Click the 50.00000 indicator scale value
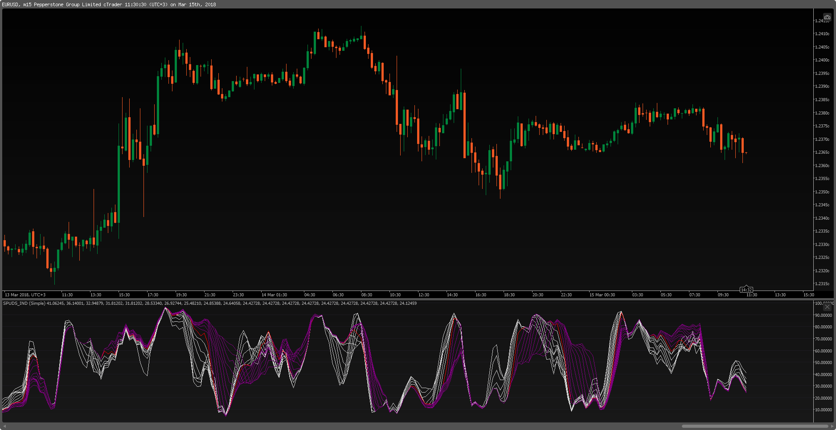 (823, 363)
